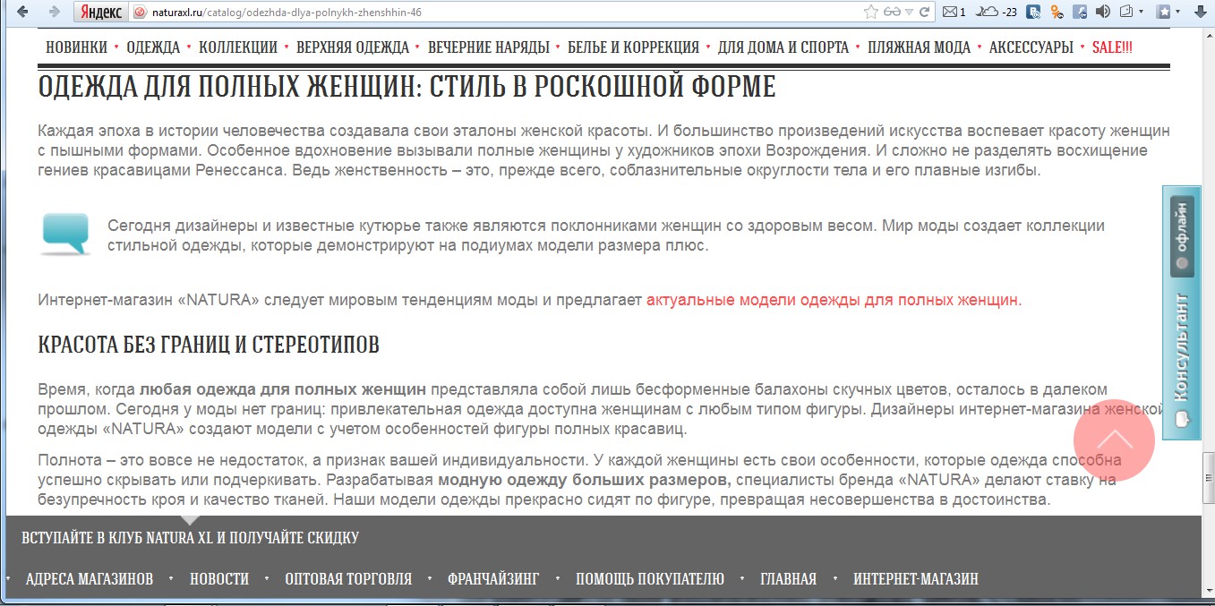The width and height of the screenshot is (1215, 606).
Task: Go back with the browser back arrow
Action: 21,12
